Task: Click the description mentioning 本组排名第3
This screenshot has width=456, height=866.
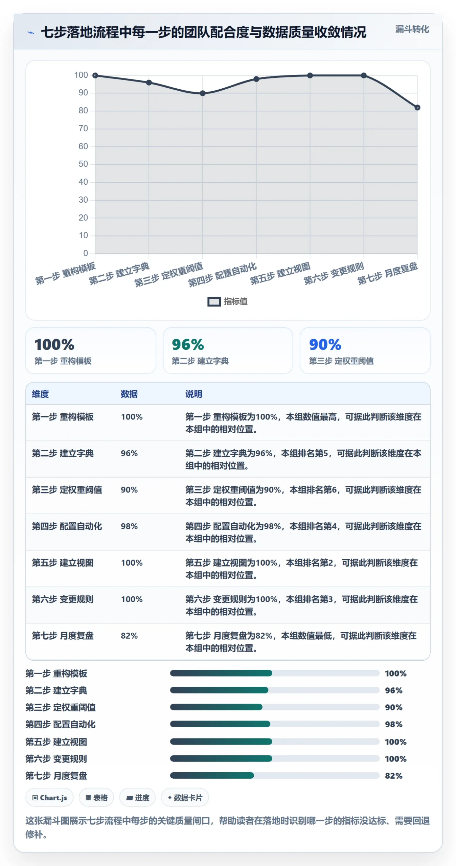Action: click(x=301, y=606)
